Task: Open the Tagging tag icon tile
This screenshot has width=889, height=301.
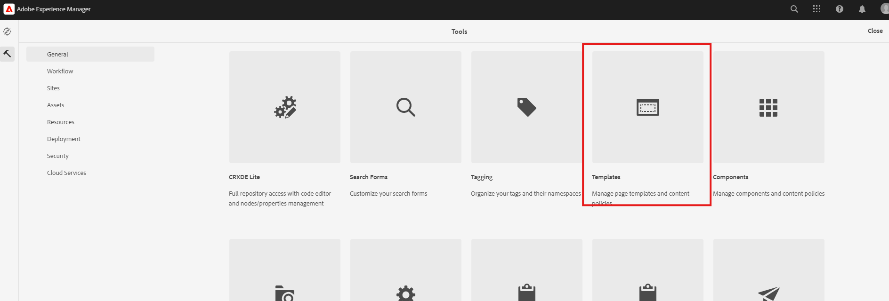Action: click(526, 107)
